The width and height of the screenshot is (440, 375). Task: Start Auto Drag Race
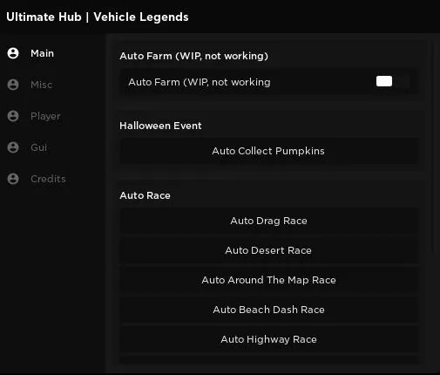(269, 221)
